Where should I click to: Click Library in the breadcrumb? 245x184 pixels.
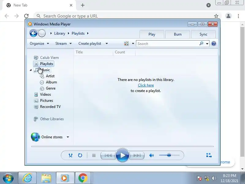(59, 33)
